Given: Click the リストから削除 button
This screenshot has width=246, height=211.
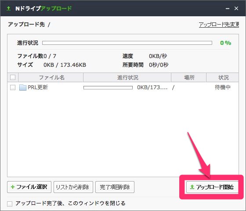Looking at the screenshot, I should pos(73,187).
